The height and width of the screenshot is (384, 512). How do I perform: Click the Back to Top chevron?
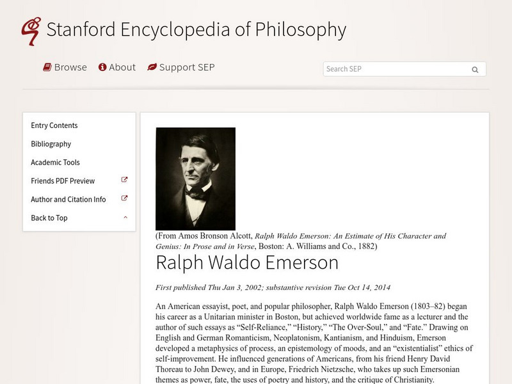click(125, 218)
